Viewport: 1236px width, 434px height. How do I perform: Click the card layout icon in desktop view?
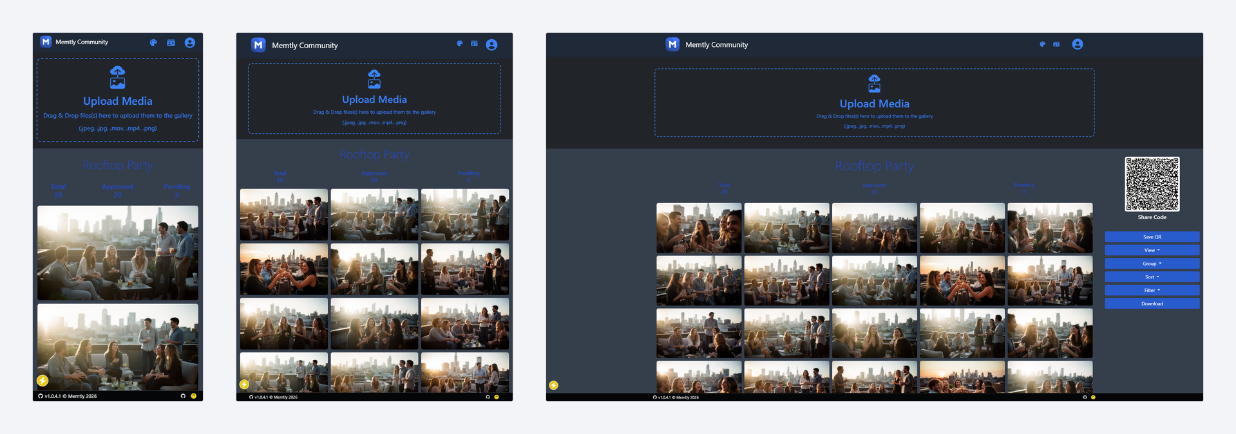tap(1056, 44)
